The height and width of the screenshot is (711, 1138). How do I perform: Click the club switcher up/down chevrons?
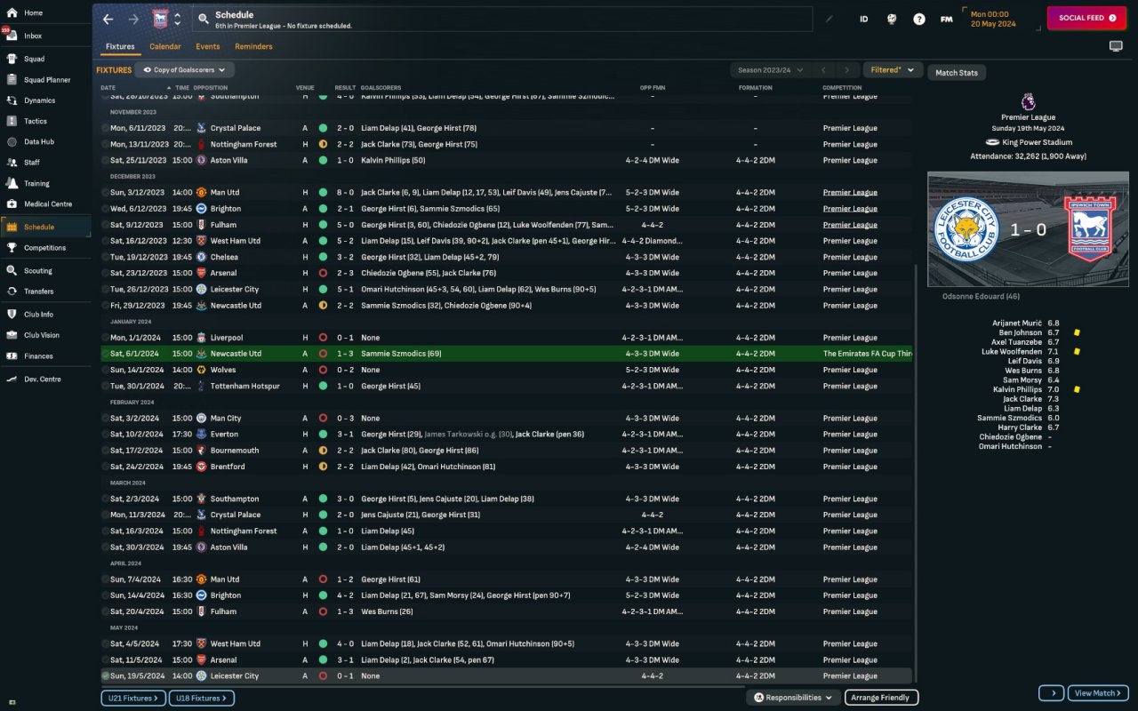tap(178, 19)
